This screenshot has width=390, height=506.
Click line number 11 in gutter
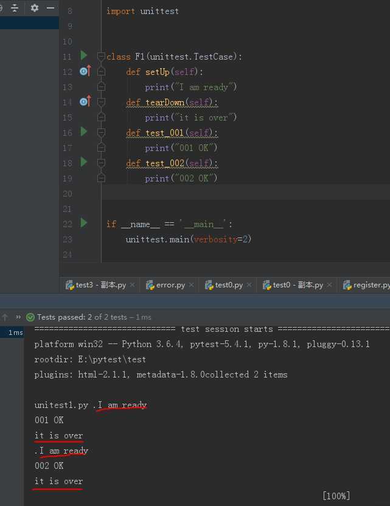[x=67, y=57]
